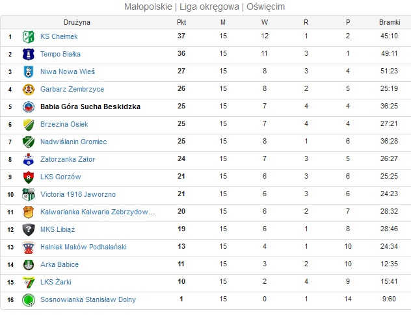Image resolution: width=411 pixels, height=315 pixels.
Task: Click the Tempo Białka club crest
Action: click(x=29, y=54)
